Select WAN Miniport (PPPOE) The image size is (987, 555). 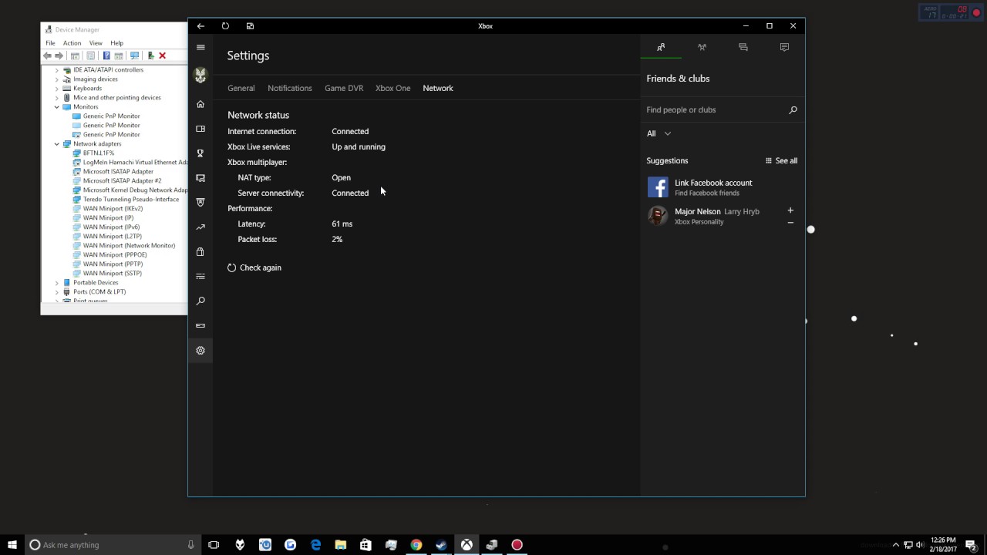(x=115, y=255)
